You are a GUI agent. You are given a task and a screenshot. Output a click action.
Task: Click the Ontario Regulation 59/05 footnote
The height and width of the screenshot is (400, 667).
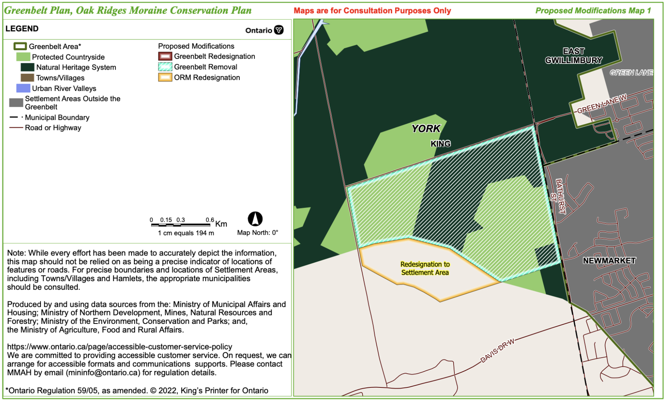pos(137,390)
